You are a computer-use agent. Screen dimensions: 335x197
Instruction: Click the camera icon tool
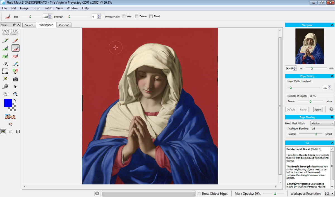pyautogui.click(x=16, y=79)
